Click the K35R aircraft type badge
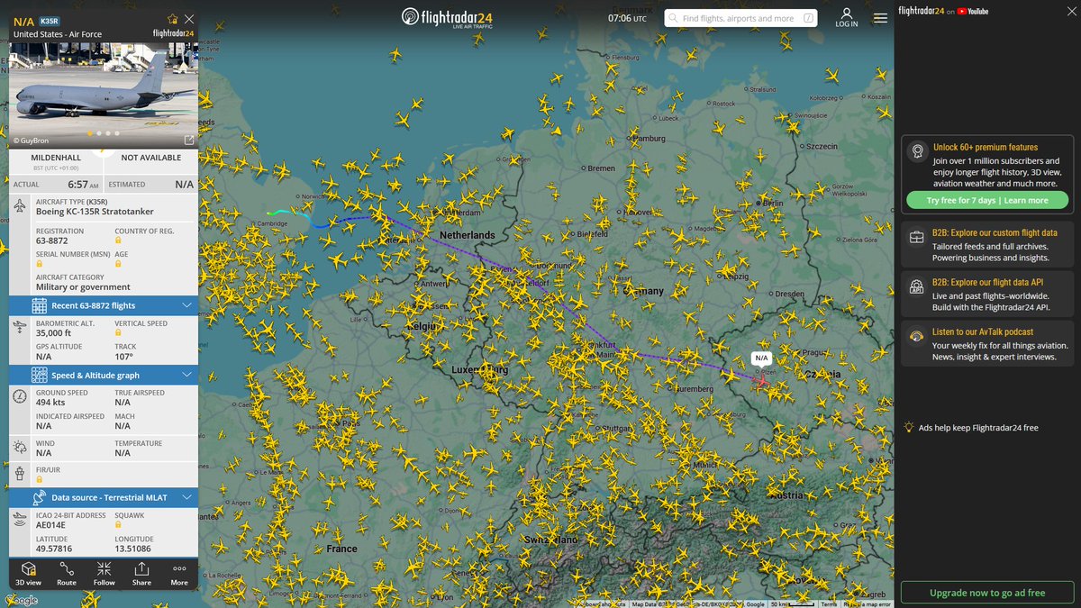1081x608 pixels. [x=49, y=20]
